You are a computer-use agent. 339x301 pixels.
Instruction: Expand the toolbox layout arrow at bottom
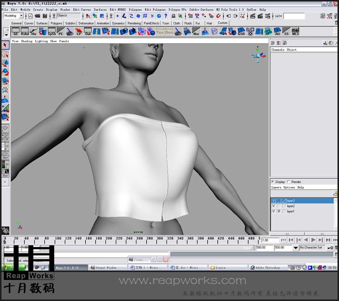click(x=5, y=182)
